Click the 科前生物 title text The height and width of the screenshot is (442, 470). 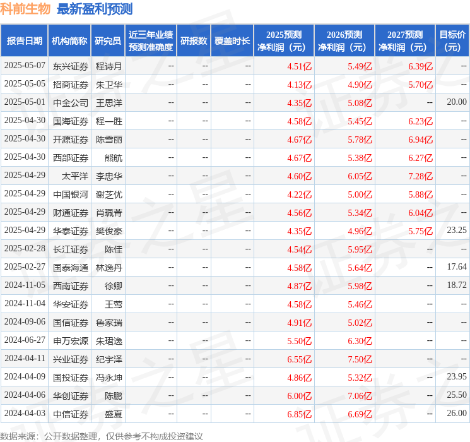(x=25, y=9)
